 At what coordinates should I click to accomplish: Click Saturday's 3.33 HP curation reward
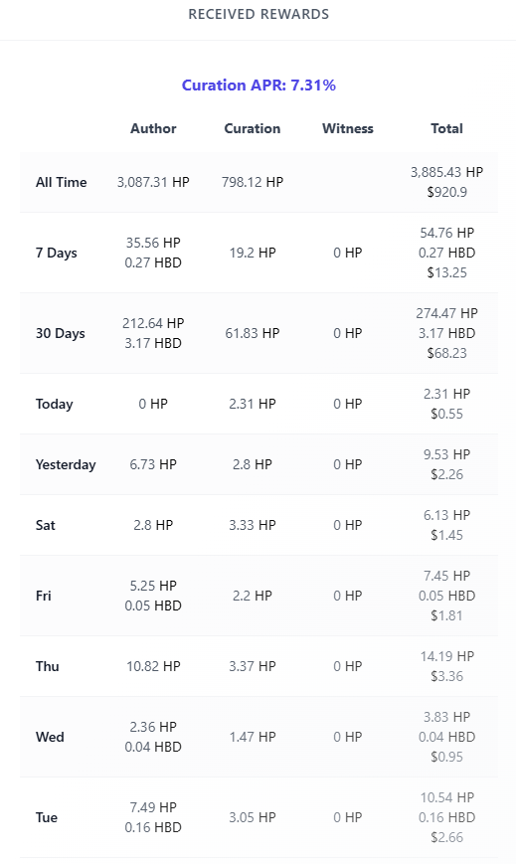pyautogui.click(x=253, y=525)
